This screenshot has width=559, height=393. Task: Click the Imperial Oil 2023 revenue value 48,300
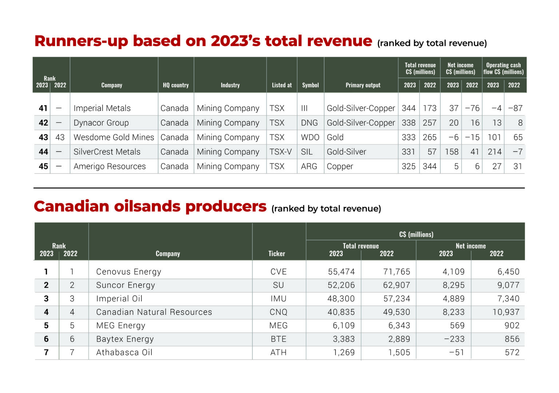341,298
